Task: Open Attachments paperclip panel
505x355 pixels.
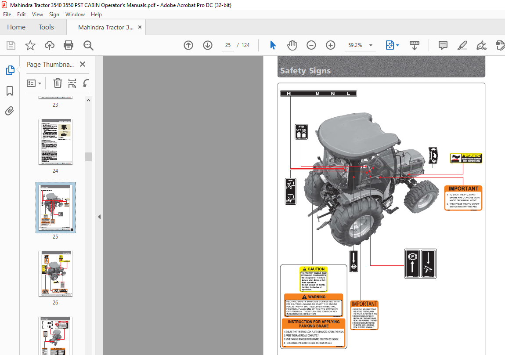Action: [x=10, y=111]
